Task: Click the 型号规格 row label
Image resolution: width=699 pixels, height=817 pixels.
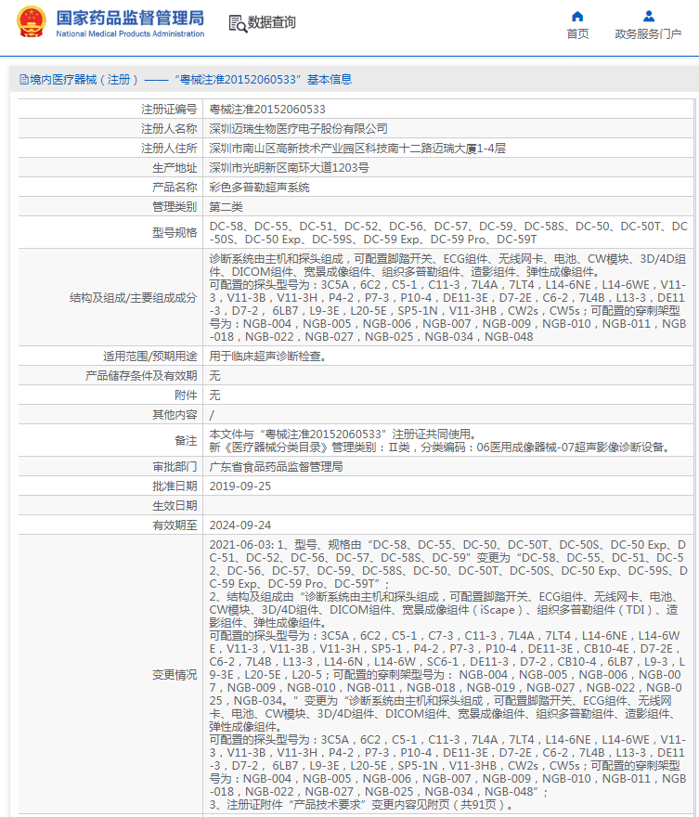Action: [x=175, y=232]
